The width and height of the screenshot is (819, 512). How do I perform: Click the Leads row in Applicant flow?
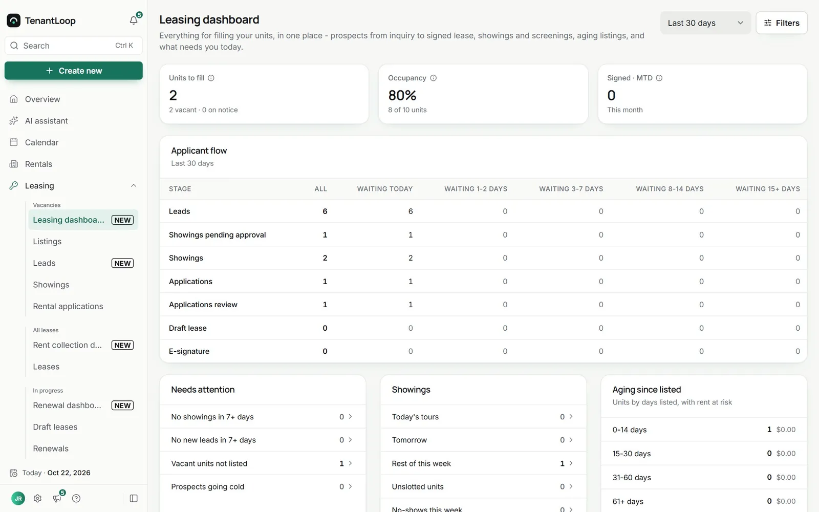483,211
